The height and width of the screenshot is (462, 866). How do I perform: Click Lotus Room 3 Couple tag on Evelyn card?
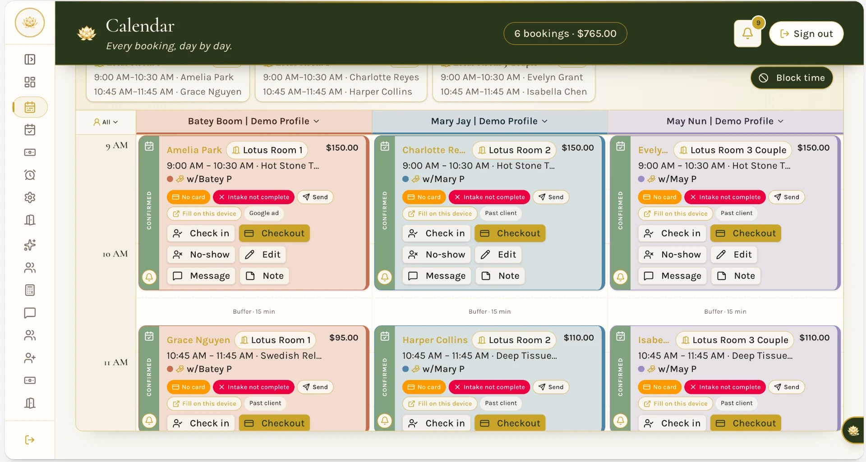(733, 150)
